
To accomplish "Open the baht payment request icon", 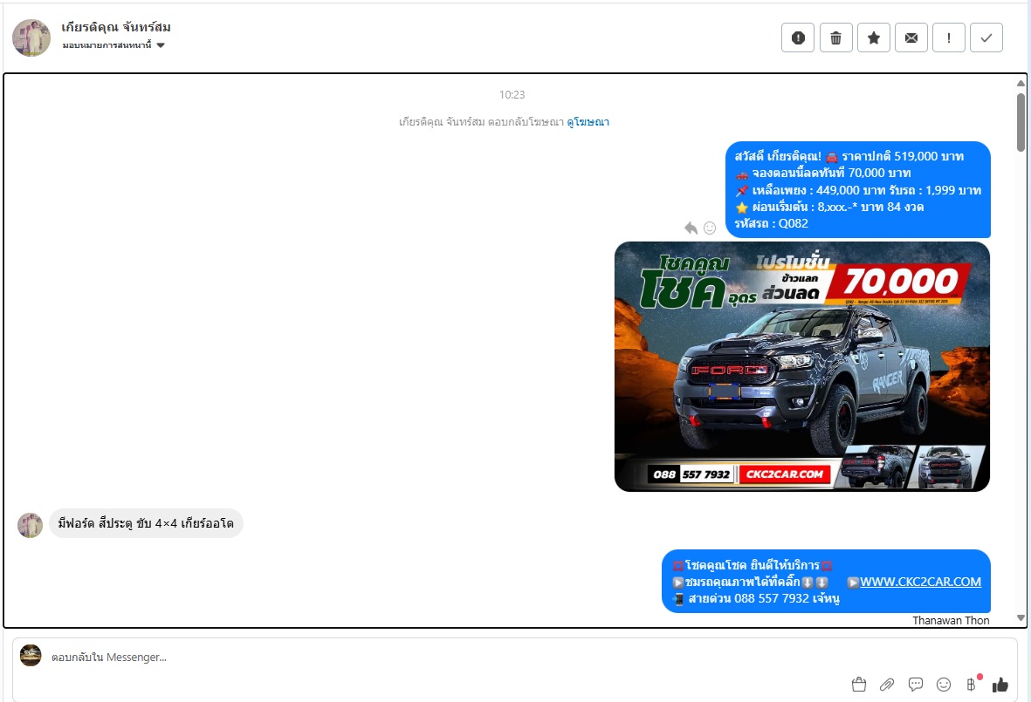I will click(x=972, y=685).
